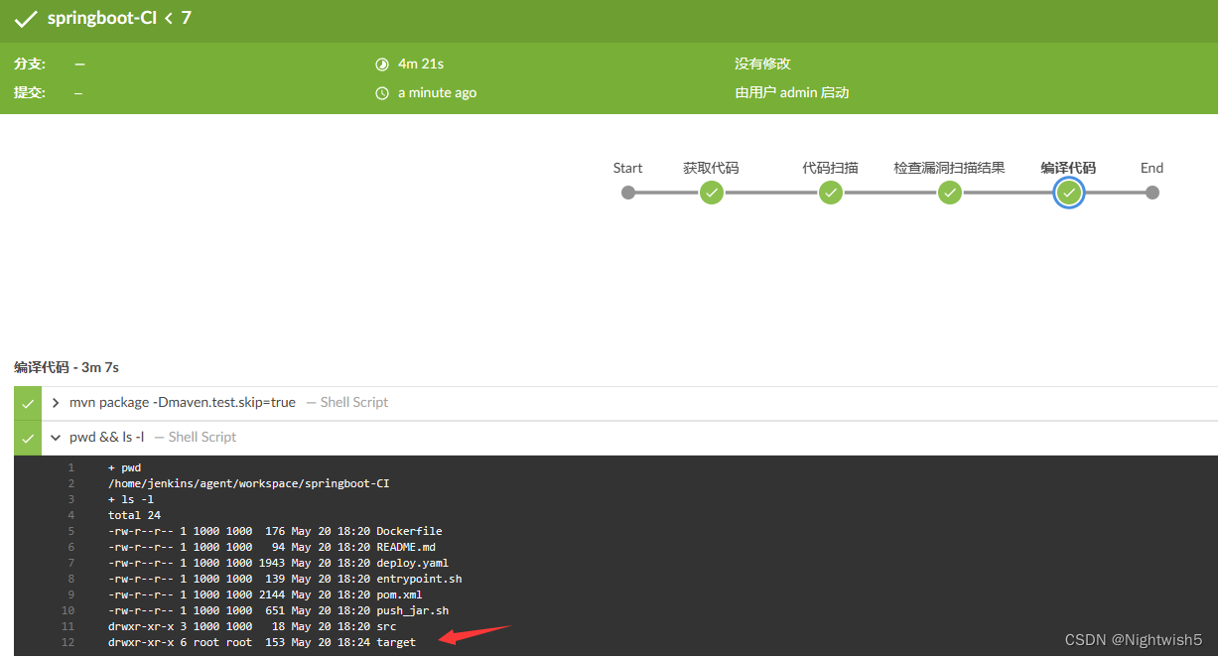Click the duration clock icon beside 4m 21s

coord(382,64)
